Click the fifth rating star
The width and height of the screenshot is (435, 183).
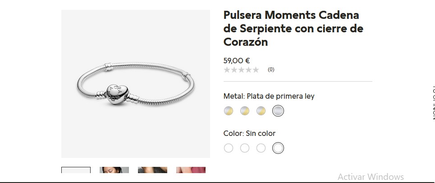[x=256, y=70]
